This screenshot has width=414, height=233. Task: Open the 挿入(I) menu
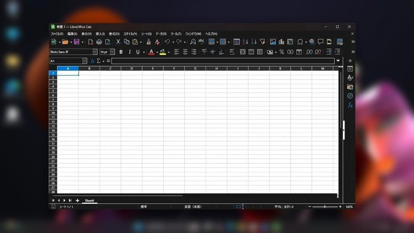coord(100,34)
